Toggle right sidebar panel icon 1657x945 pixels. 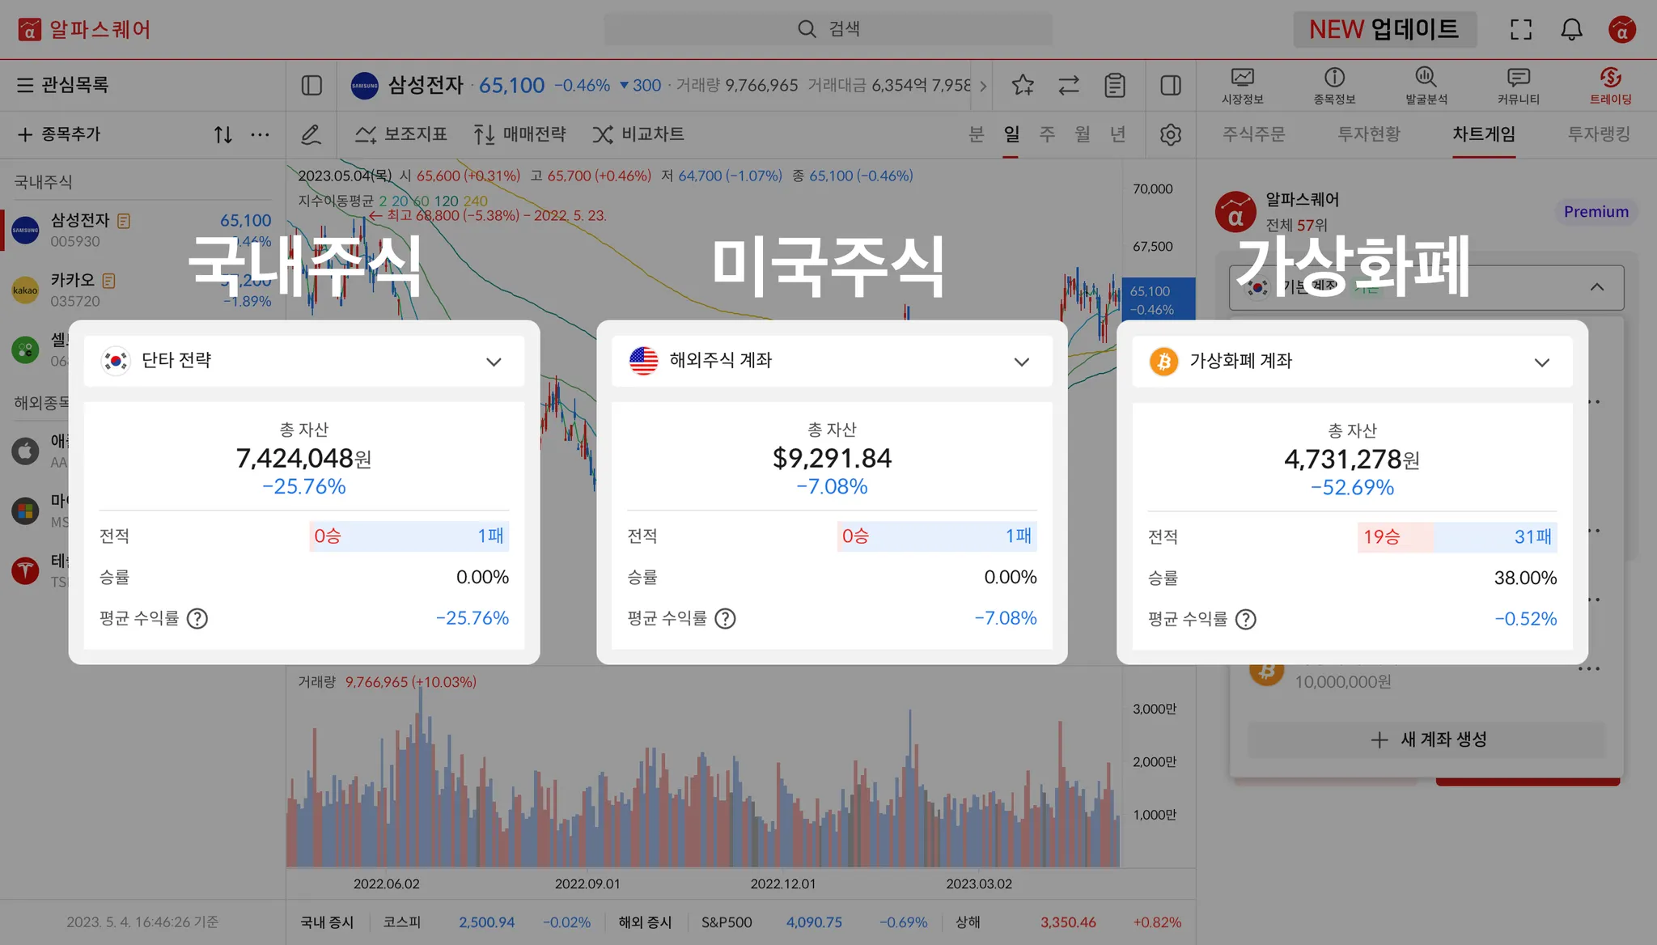pos(1171,85)
